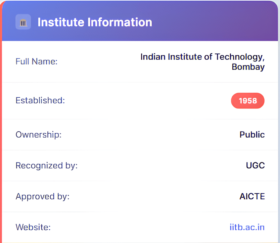Select the AICTE value text
The image size is (280, 243).
[252, 196]
